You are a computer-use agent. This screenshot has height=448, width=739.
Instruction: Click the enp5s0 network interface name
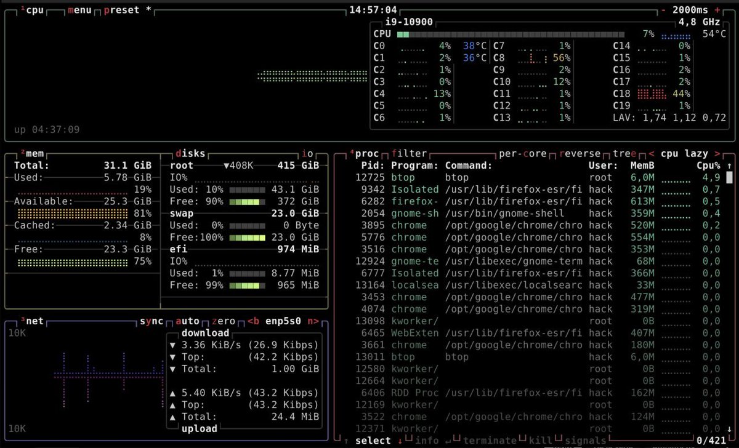283,321
